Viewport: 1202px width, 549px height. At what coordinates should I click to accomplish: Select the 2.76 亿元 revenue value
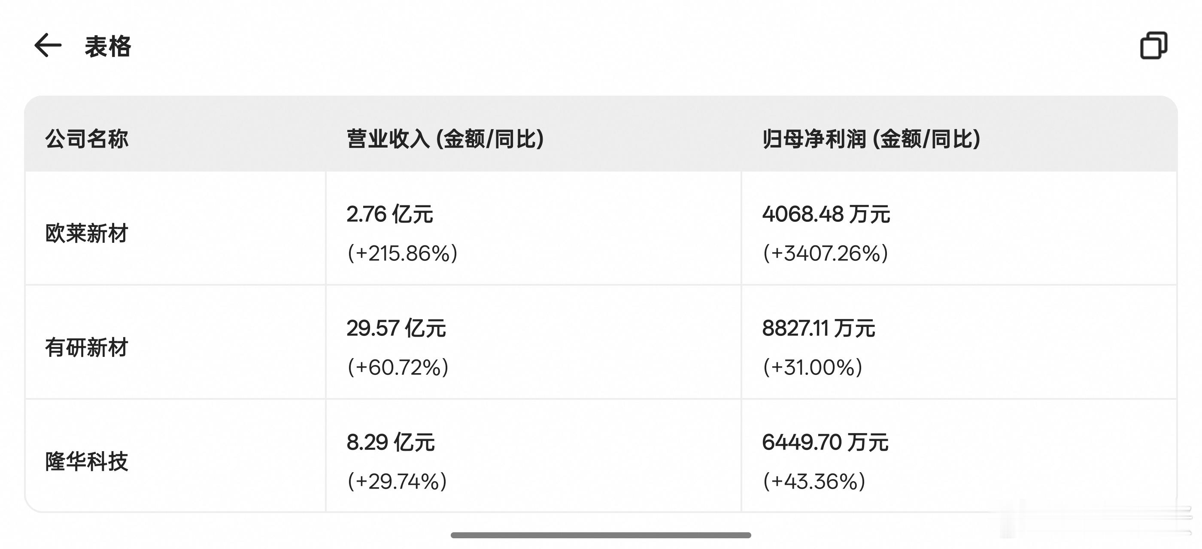coord(390,215)
